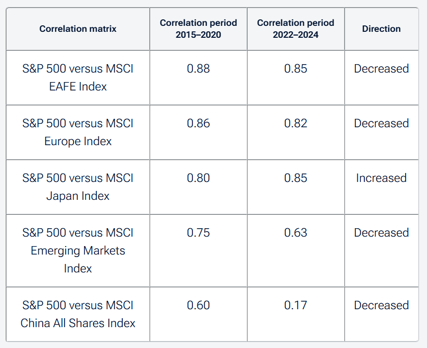Click the 0.88 correlation value
Image resolution: width=427 pixels, height=348 pixels.
tap(198, 69)
